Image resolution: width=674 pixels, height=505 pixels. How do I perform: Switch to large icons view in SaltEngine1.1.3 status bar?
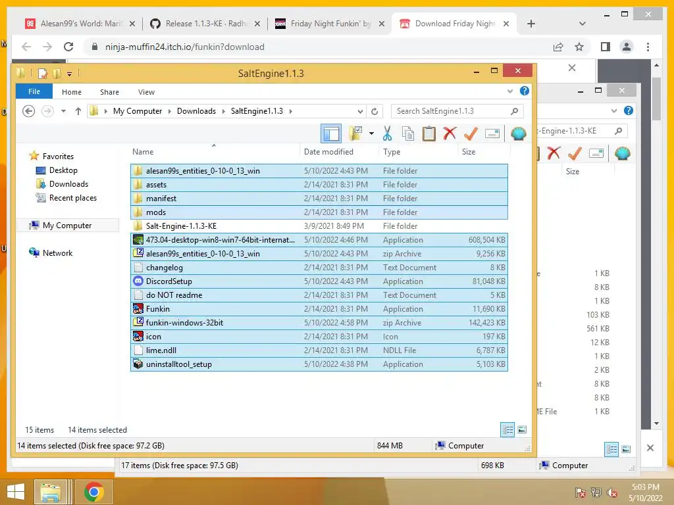(x=522, y=429)
